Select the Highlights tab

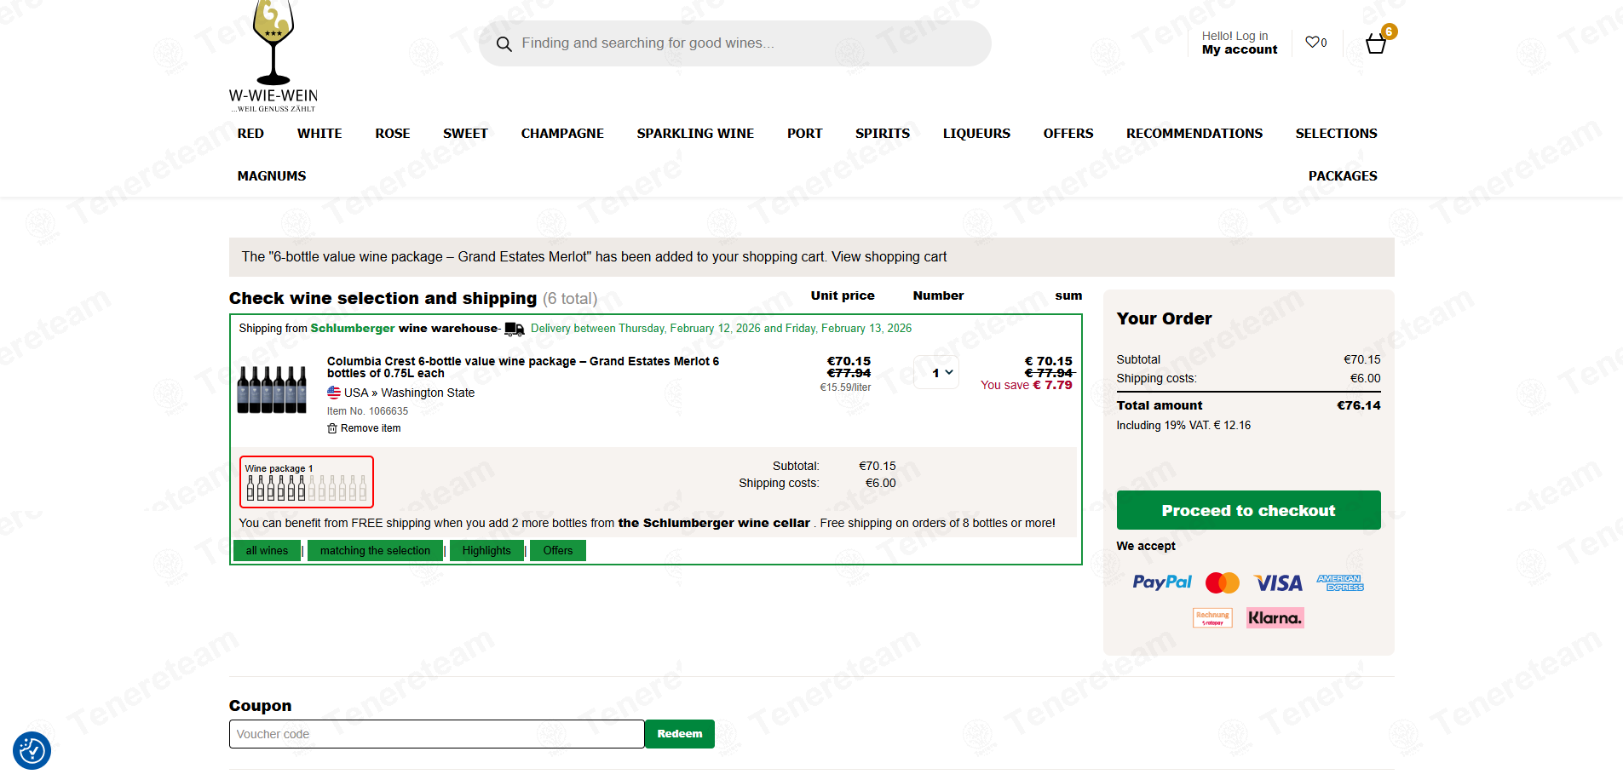486,551
